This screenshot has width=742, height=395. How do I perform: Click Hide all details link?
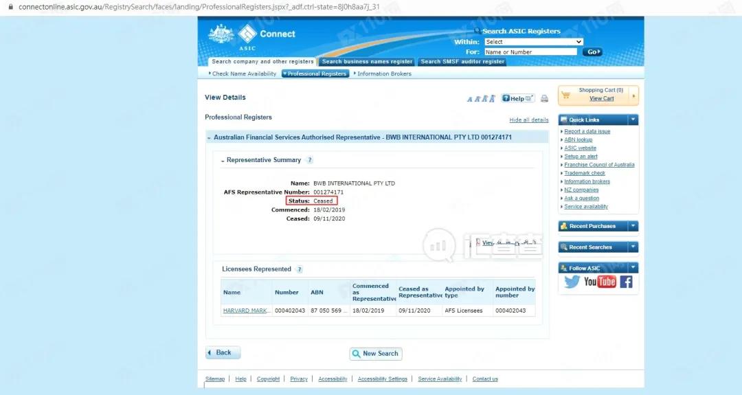click(528, 120)
